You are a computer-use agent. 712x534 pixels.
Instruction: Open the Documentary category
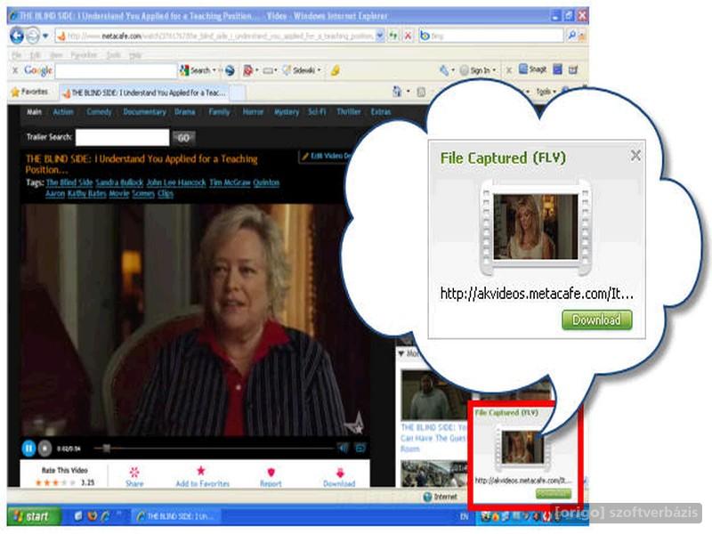tap(144, 112)
